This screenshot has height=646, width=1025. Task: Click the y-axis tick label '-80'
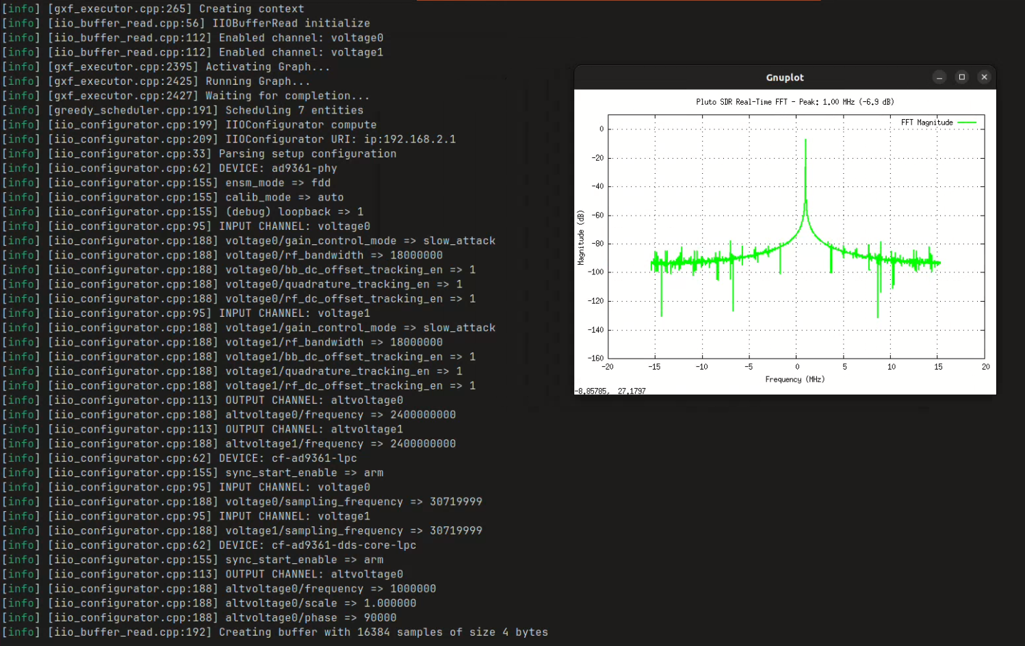pyautogui.click(x=597, y=244)
